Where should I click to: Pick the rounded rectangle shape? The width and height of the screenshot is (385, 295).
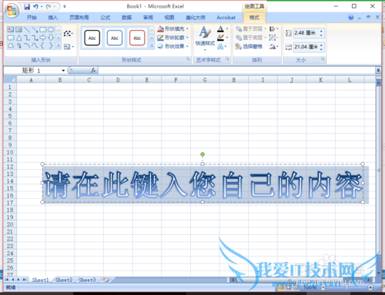click(11, 38)
